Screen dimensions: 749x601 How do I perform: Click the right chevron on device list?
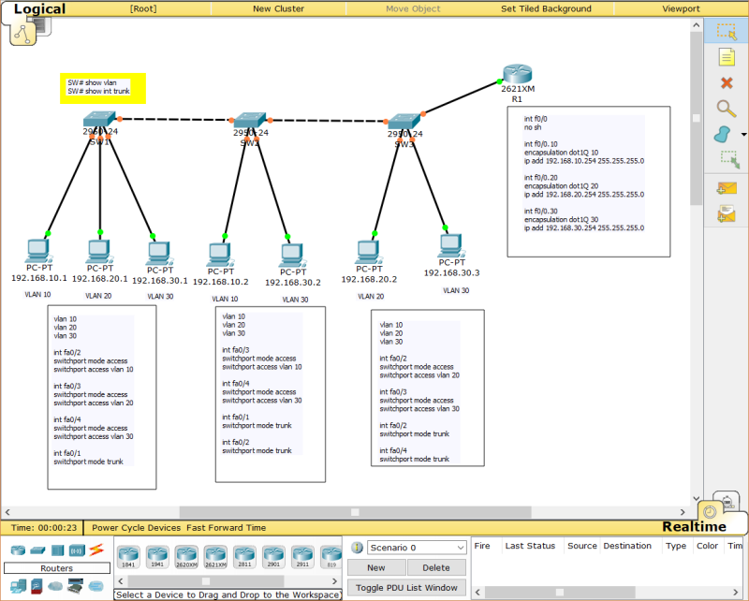click(334, 580)
